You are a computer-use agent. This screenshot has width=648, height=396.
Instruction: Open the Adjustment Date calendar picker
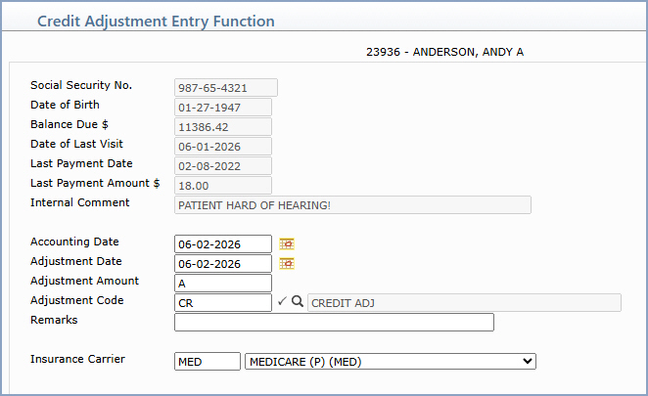287,263
